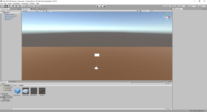Select the camera gizmo in Scene view
Image resolution: width=207 pixels, height=112 pixels.
coord(96,68)
